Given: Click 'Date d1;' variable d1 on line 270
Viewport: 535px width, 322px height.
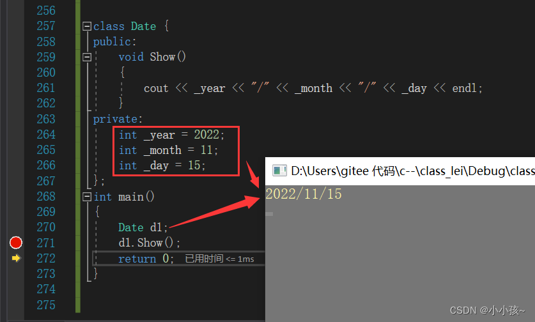Looking at the screenshot, I should point(156,227).
